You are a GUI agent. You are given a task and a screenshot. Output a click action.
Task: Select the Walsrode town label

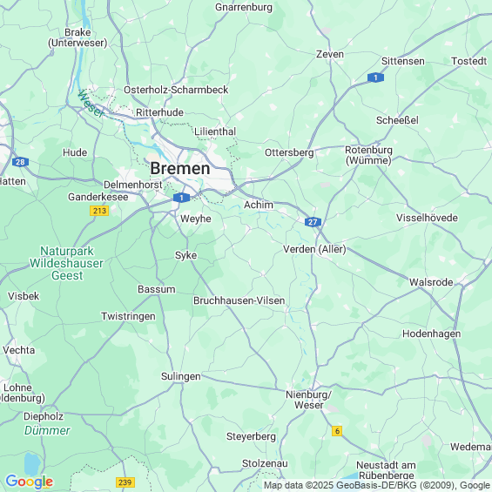tap(431, 282)
